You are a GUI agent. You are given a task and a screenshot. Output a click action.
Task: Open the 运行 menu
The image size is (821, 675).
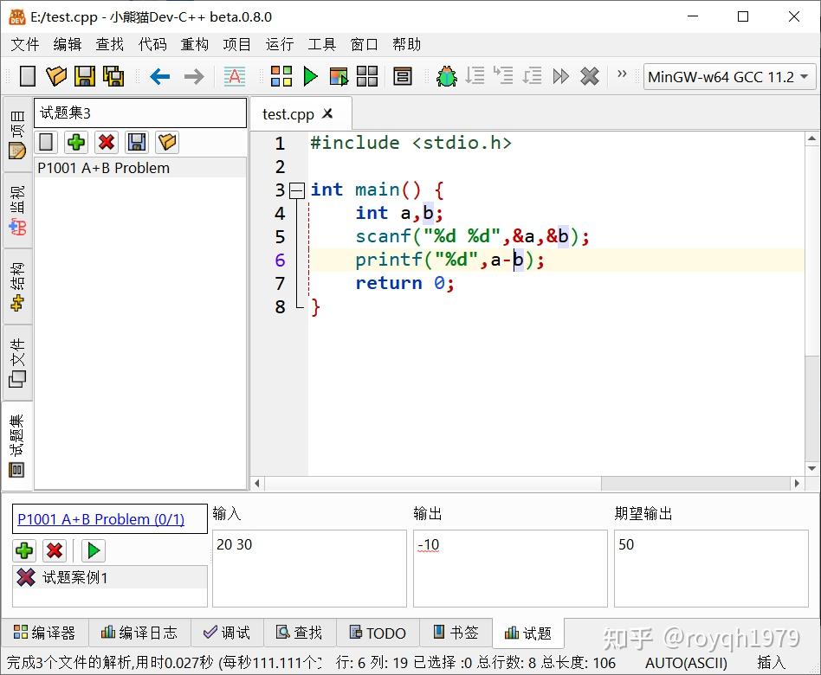[279, 44]
